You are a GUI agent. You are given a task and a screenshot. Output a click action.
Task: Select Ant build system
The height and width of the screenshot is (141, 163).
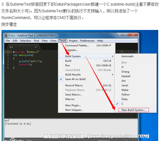pyautogui.click(x=136, y=81)
